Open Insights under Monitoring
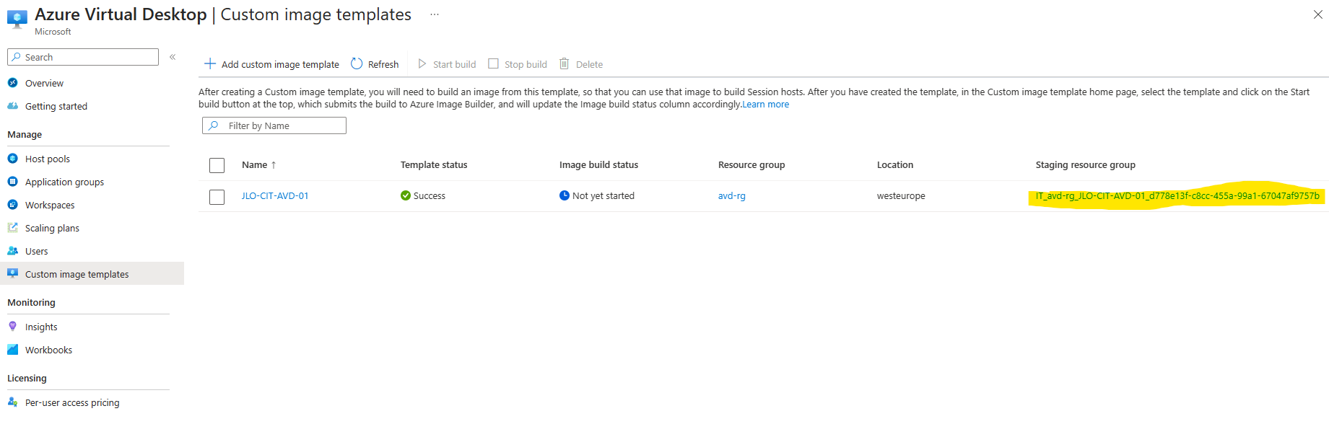Image resolution: width=1329 pixels, height=424 pixels. pos(41,327)
